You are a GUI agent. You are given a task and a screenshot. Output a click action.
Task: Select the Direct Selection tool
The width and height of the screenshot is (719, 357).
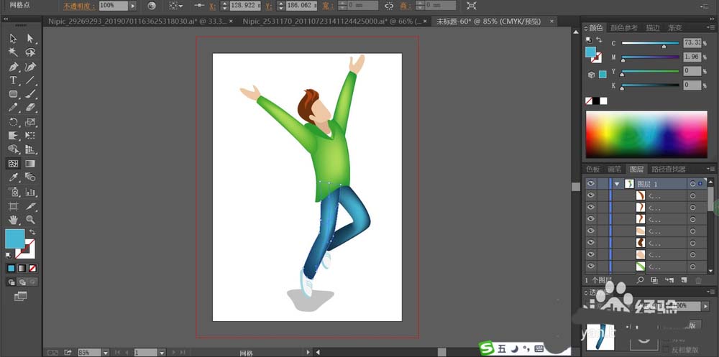[x=30, y=39]
